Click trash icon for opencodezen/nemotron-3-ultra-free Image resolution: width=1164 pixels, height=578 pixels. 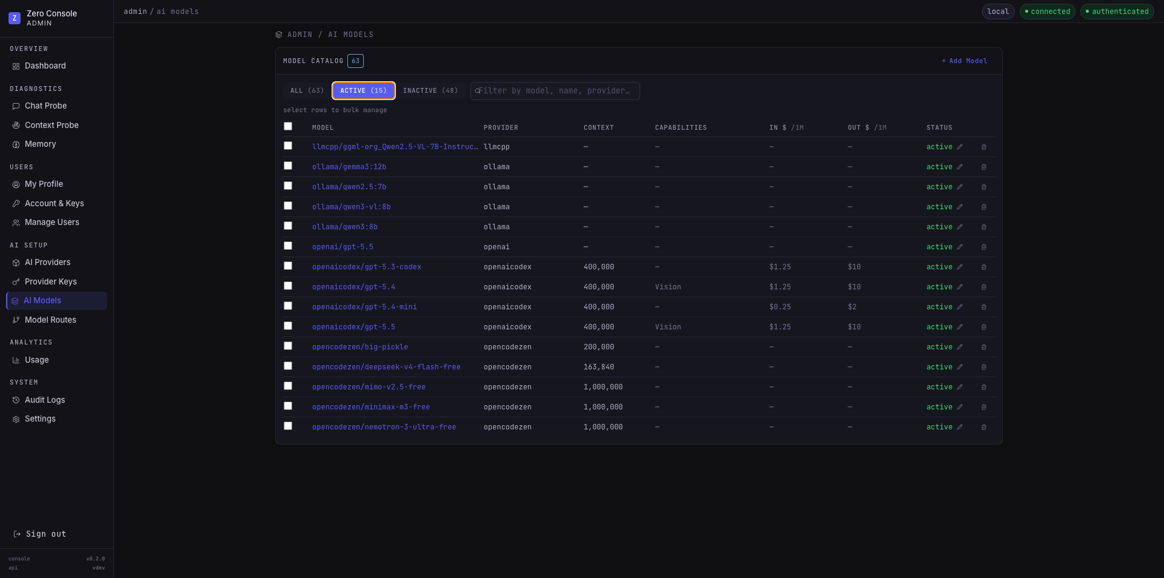(984, 427)
